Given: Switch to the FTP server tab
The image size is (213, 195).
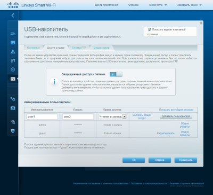Looking at the screenshot, I should tap(79, 48).
